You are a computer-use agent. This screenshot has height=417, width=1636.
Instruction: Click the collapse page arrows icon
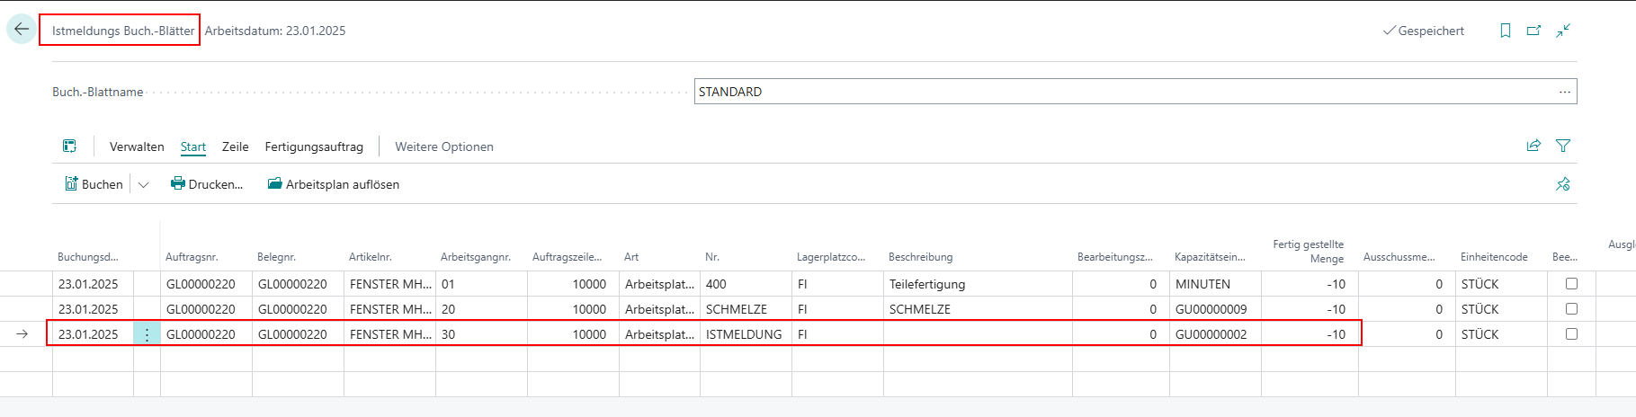[1563, 31]
